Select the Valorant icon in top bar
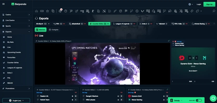The width and height of the screenshot is (217, 103). 143,11
